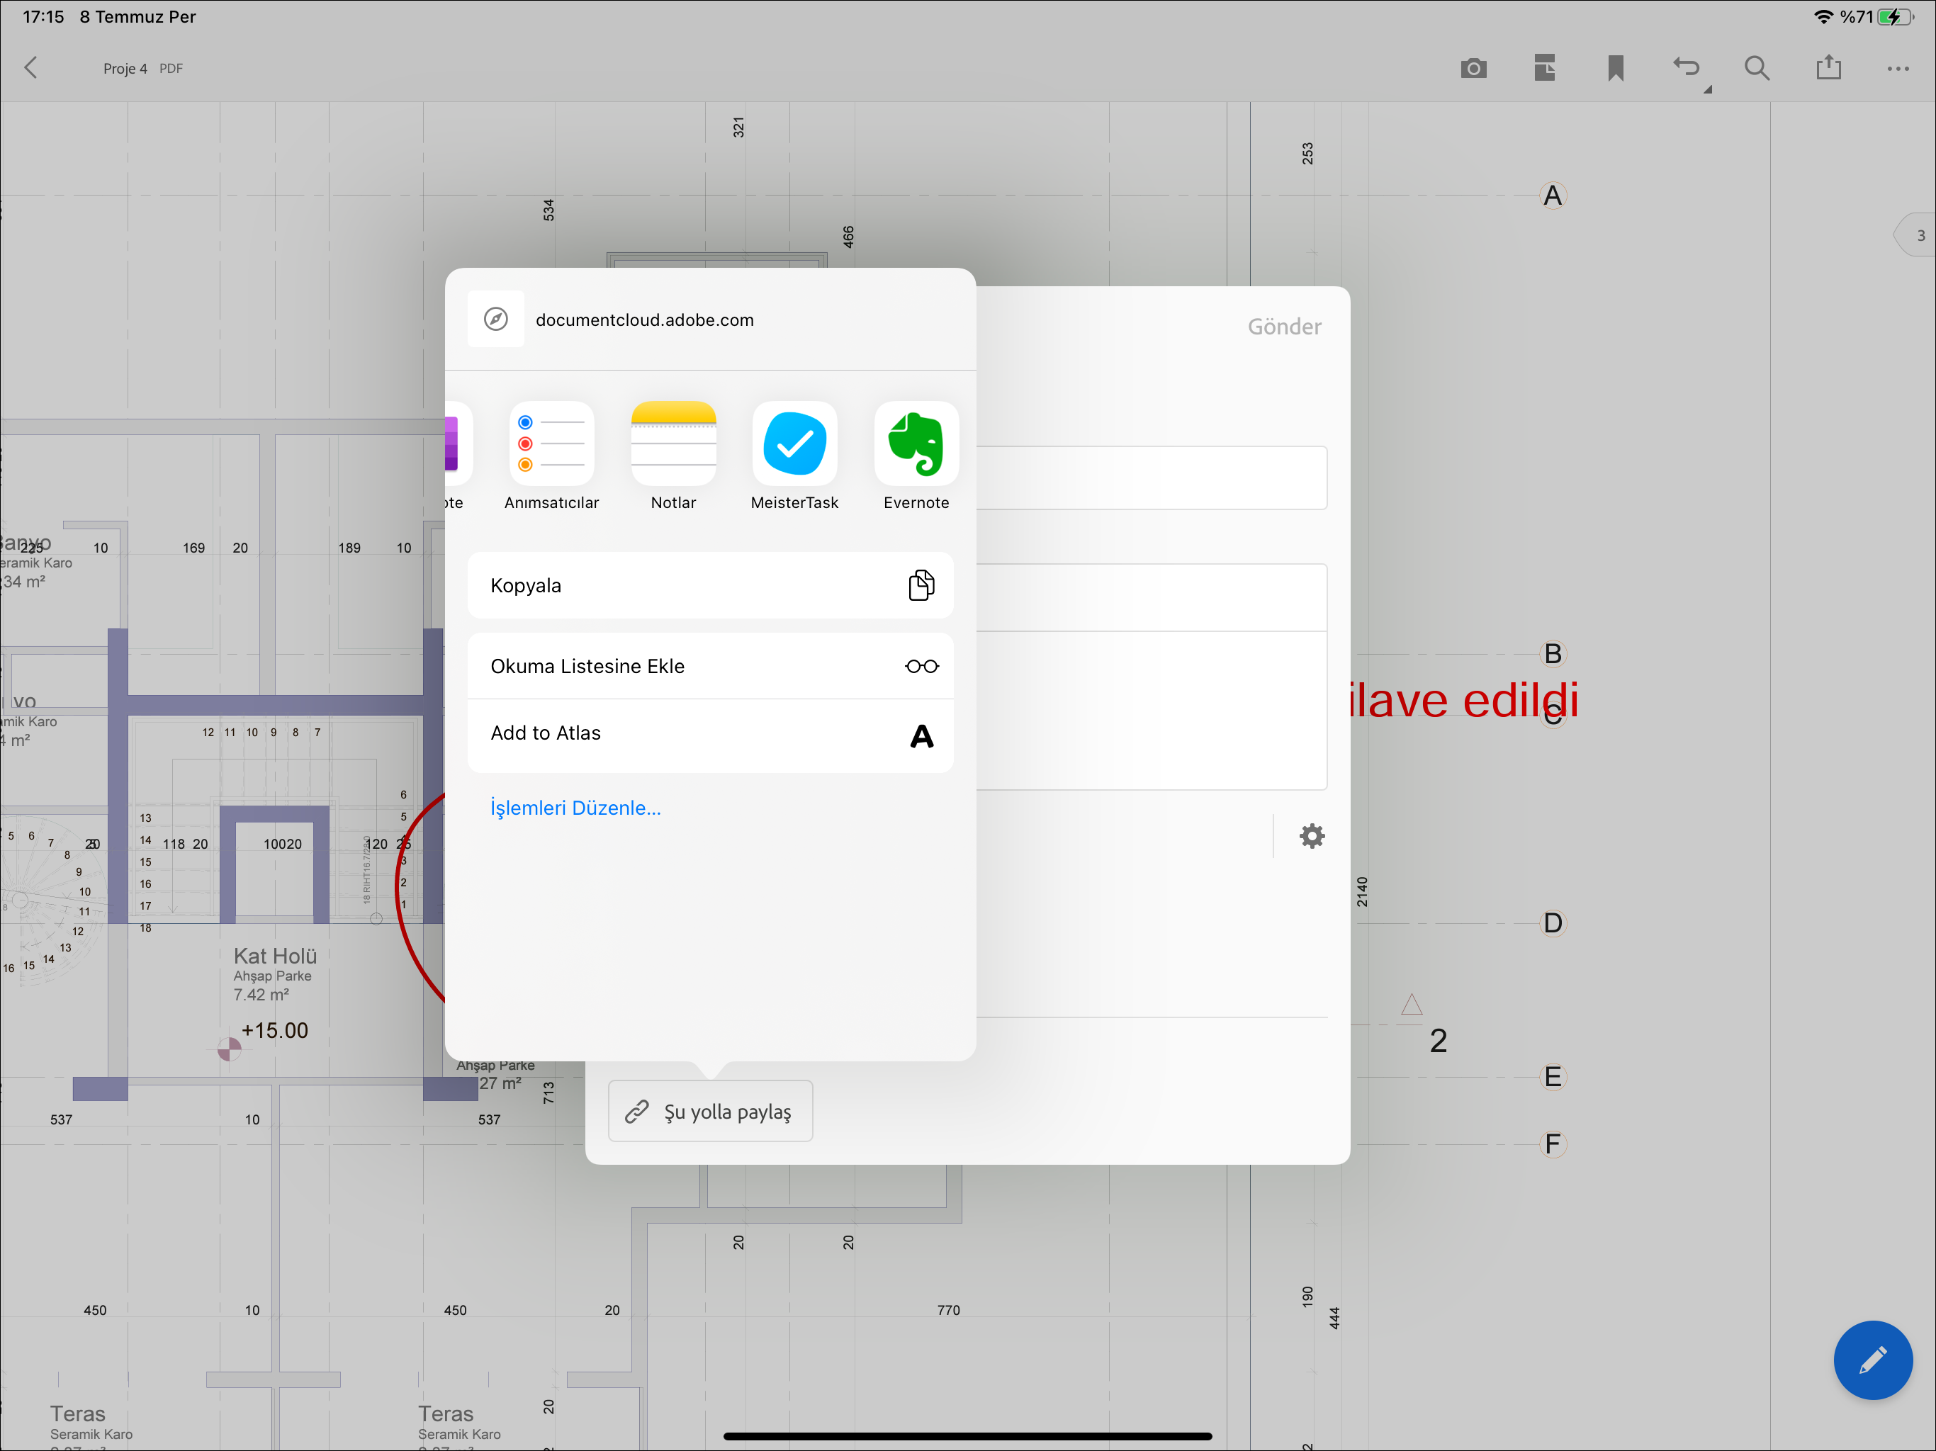Go back with the left chevron
This screenshot has width=1936, height=1451.
pos(31,68)
